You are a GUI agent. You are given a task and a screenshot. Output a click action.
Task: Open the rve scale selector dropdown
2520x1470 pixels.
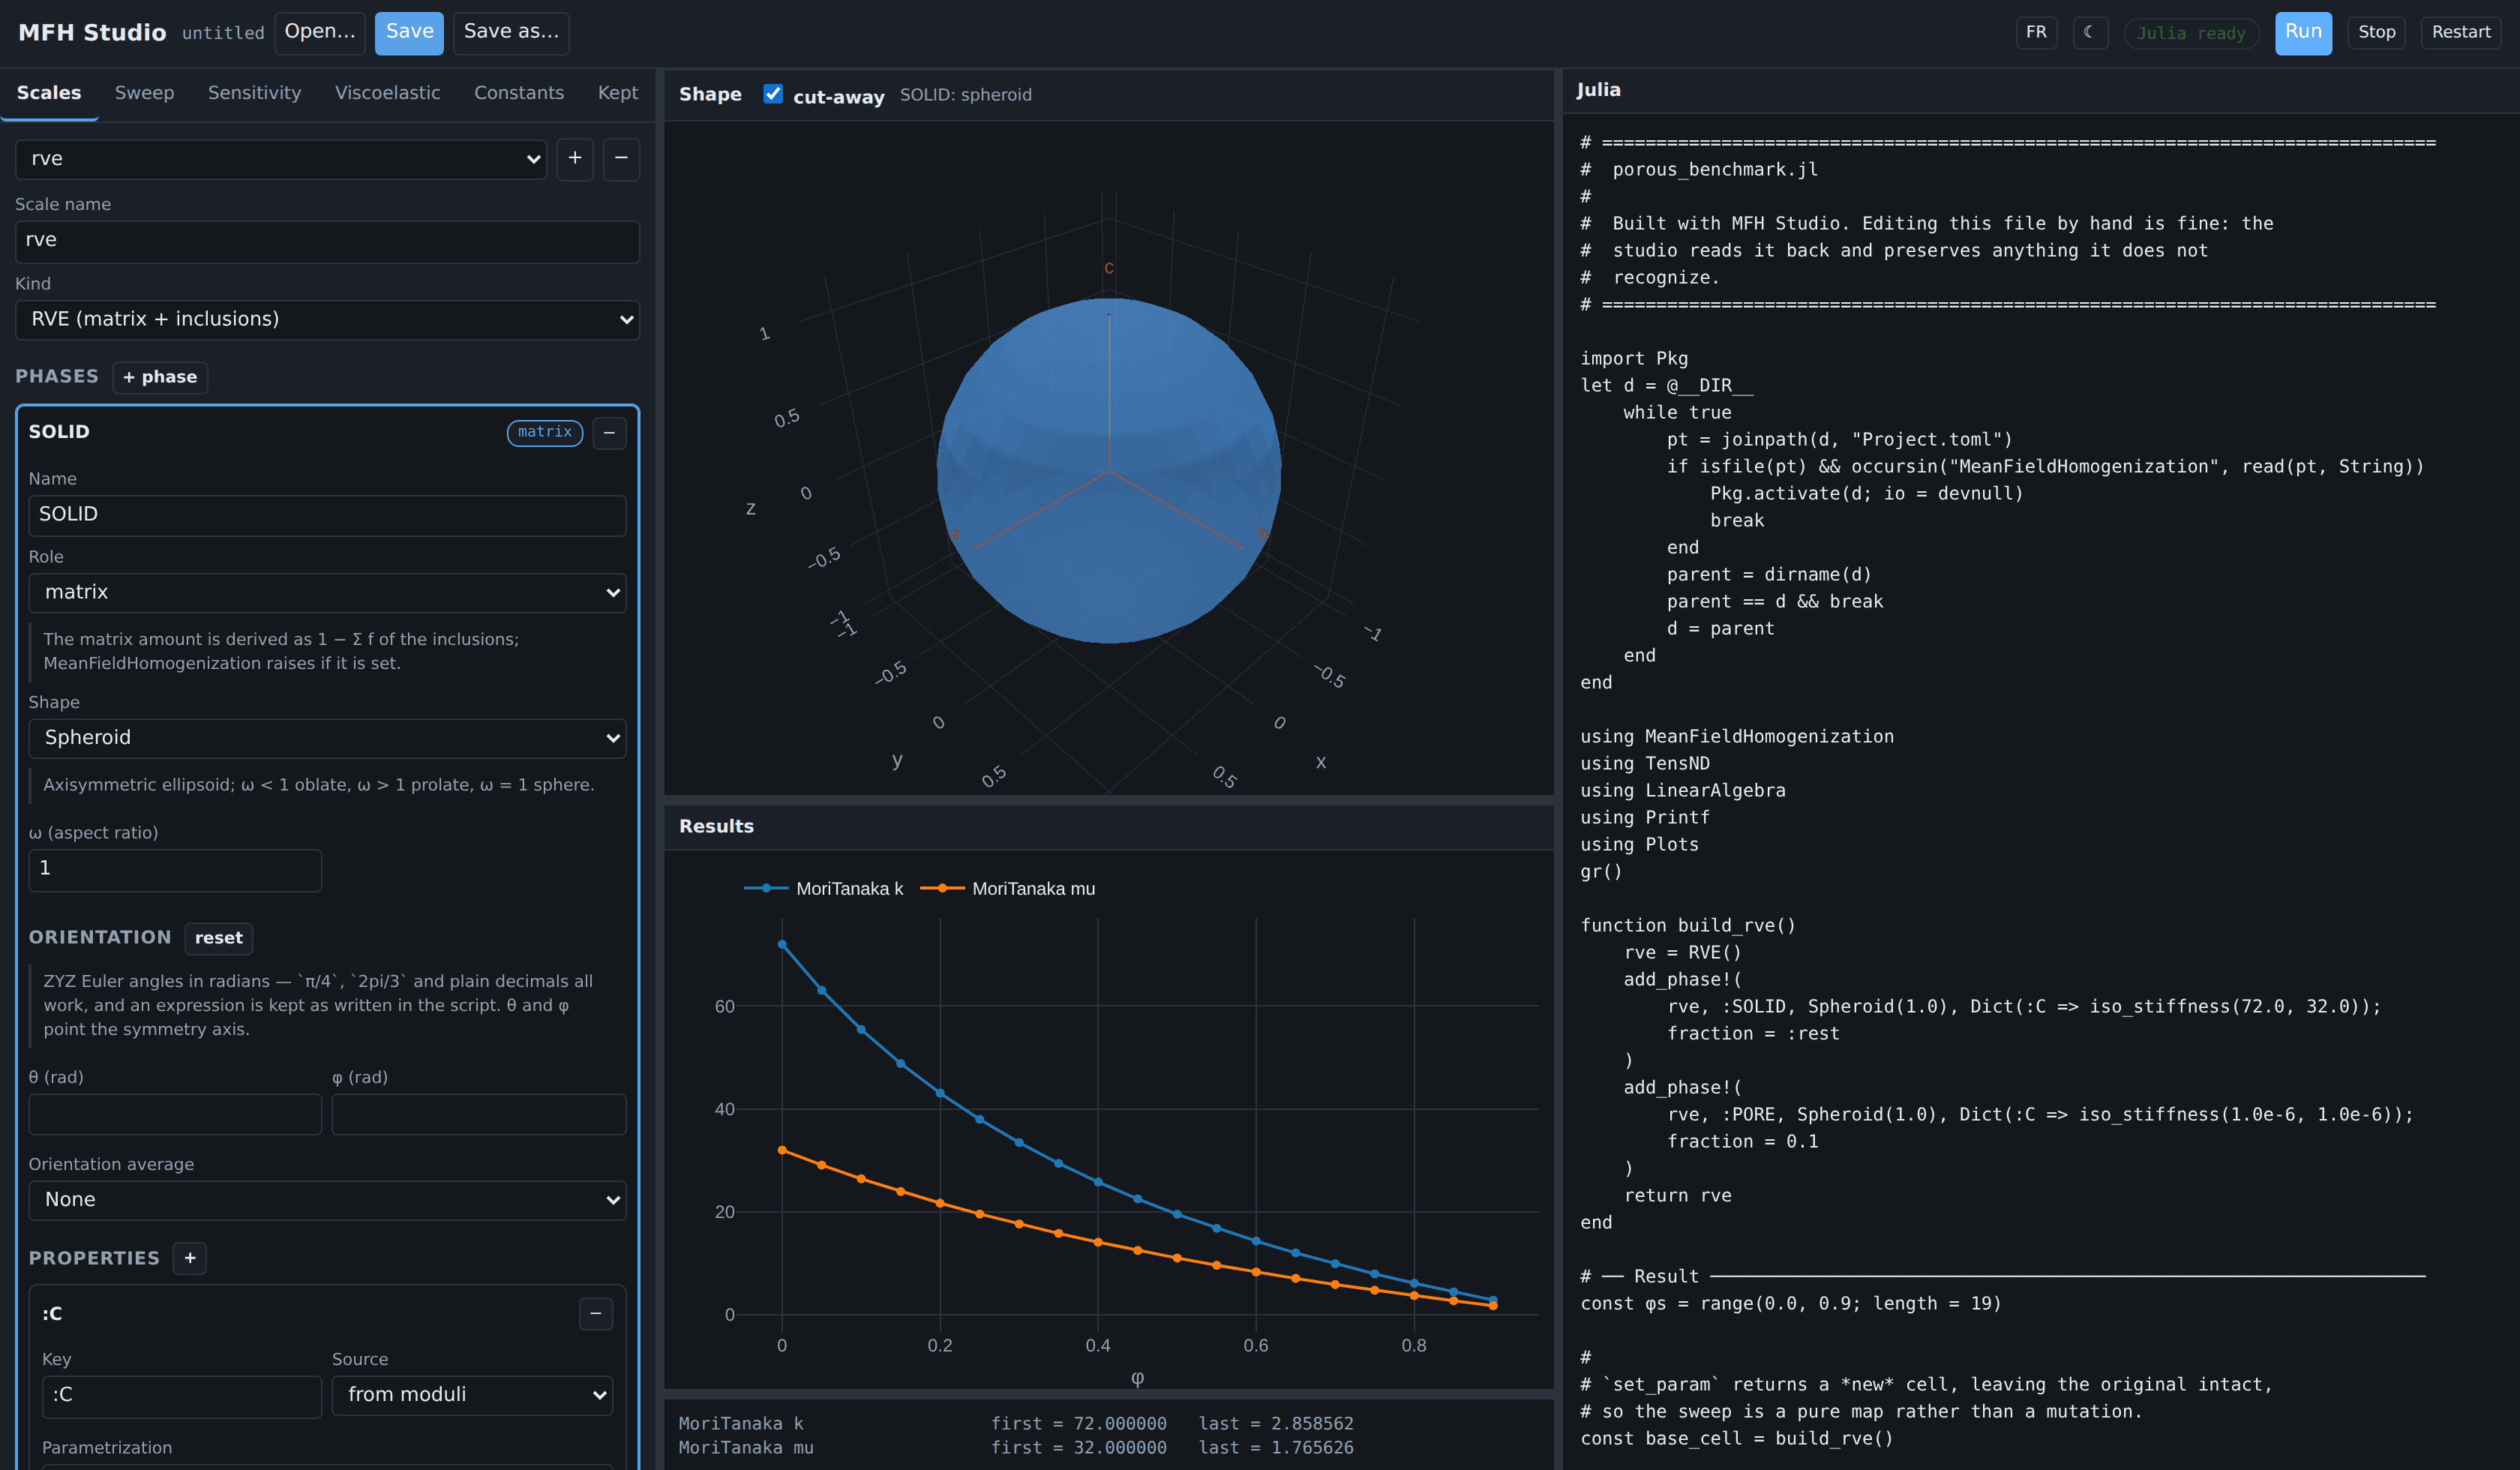click(281, 159)
